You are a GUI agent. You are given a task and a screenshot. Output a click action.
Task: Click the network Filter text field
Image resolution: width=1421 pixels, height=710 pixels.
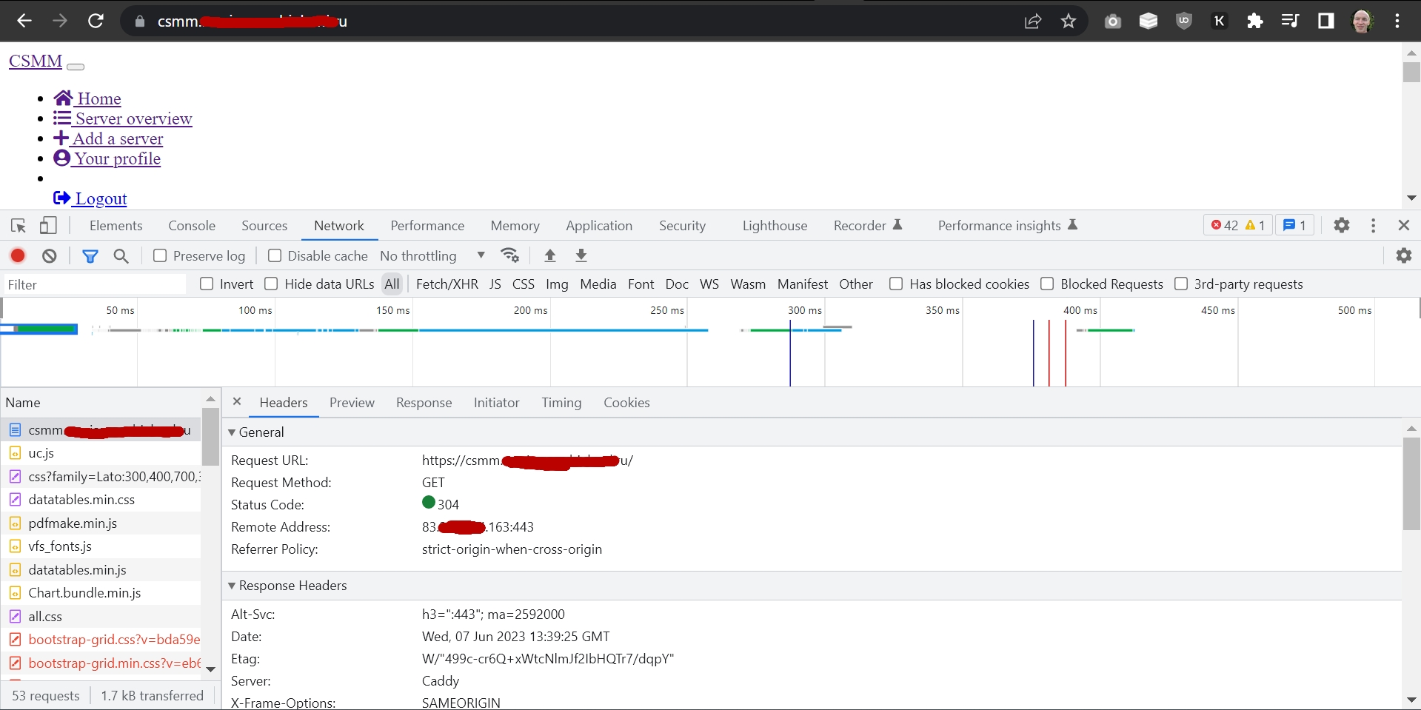pyautogui.click(x=94, y=284)
